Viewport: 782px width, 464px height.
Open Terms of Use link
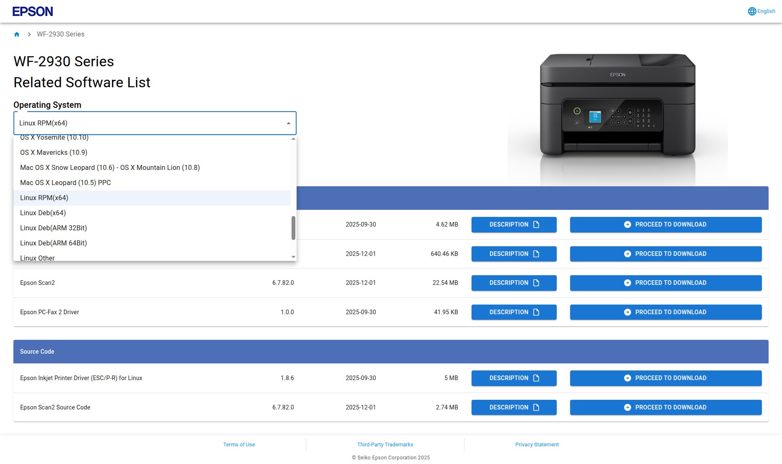[239, 444]
